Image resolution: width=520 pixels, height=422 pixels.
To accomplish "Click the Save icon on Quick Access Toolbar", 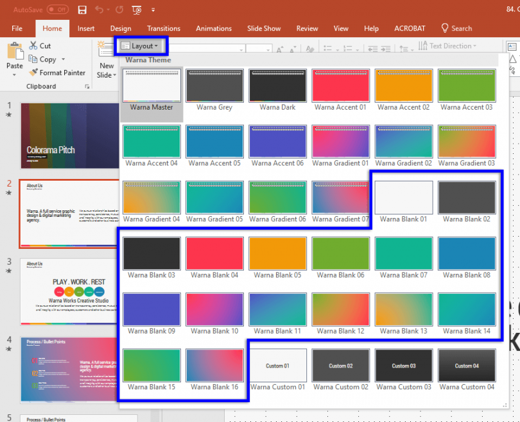I will (x=82, y=9).
